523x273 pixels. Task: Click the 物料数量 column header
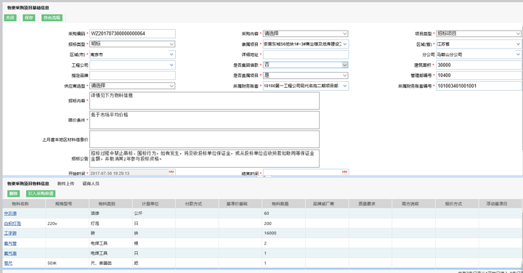click(x=284, y=204)
